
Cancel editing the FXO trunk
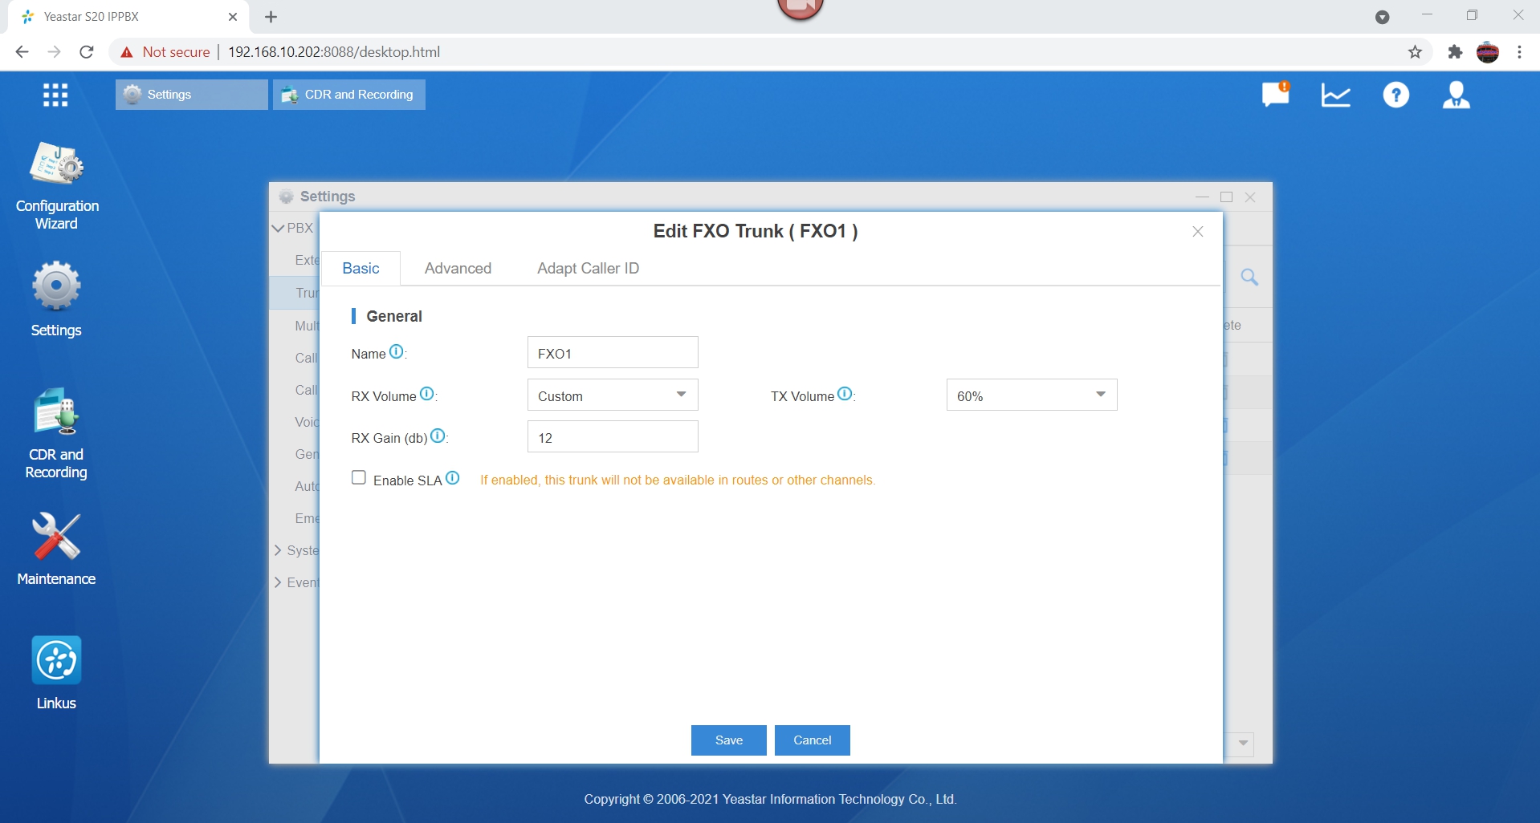coord(812,740)
